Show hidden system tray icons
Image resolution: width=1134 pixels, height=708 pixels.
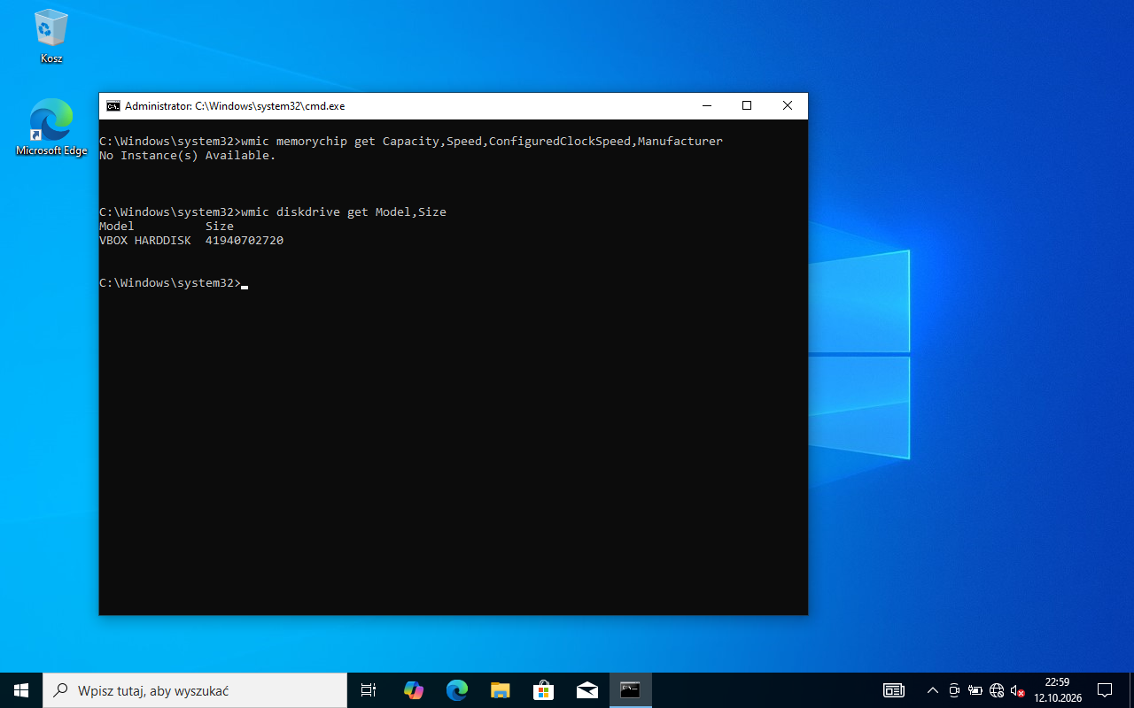932,690
